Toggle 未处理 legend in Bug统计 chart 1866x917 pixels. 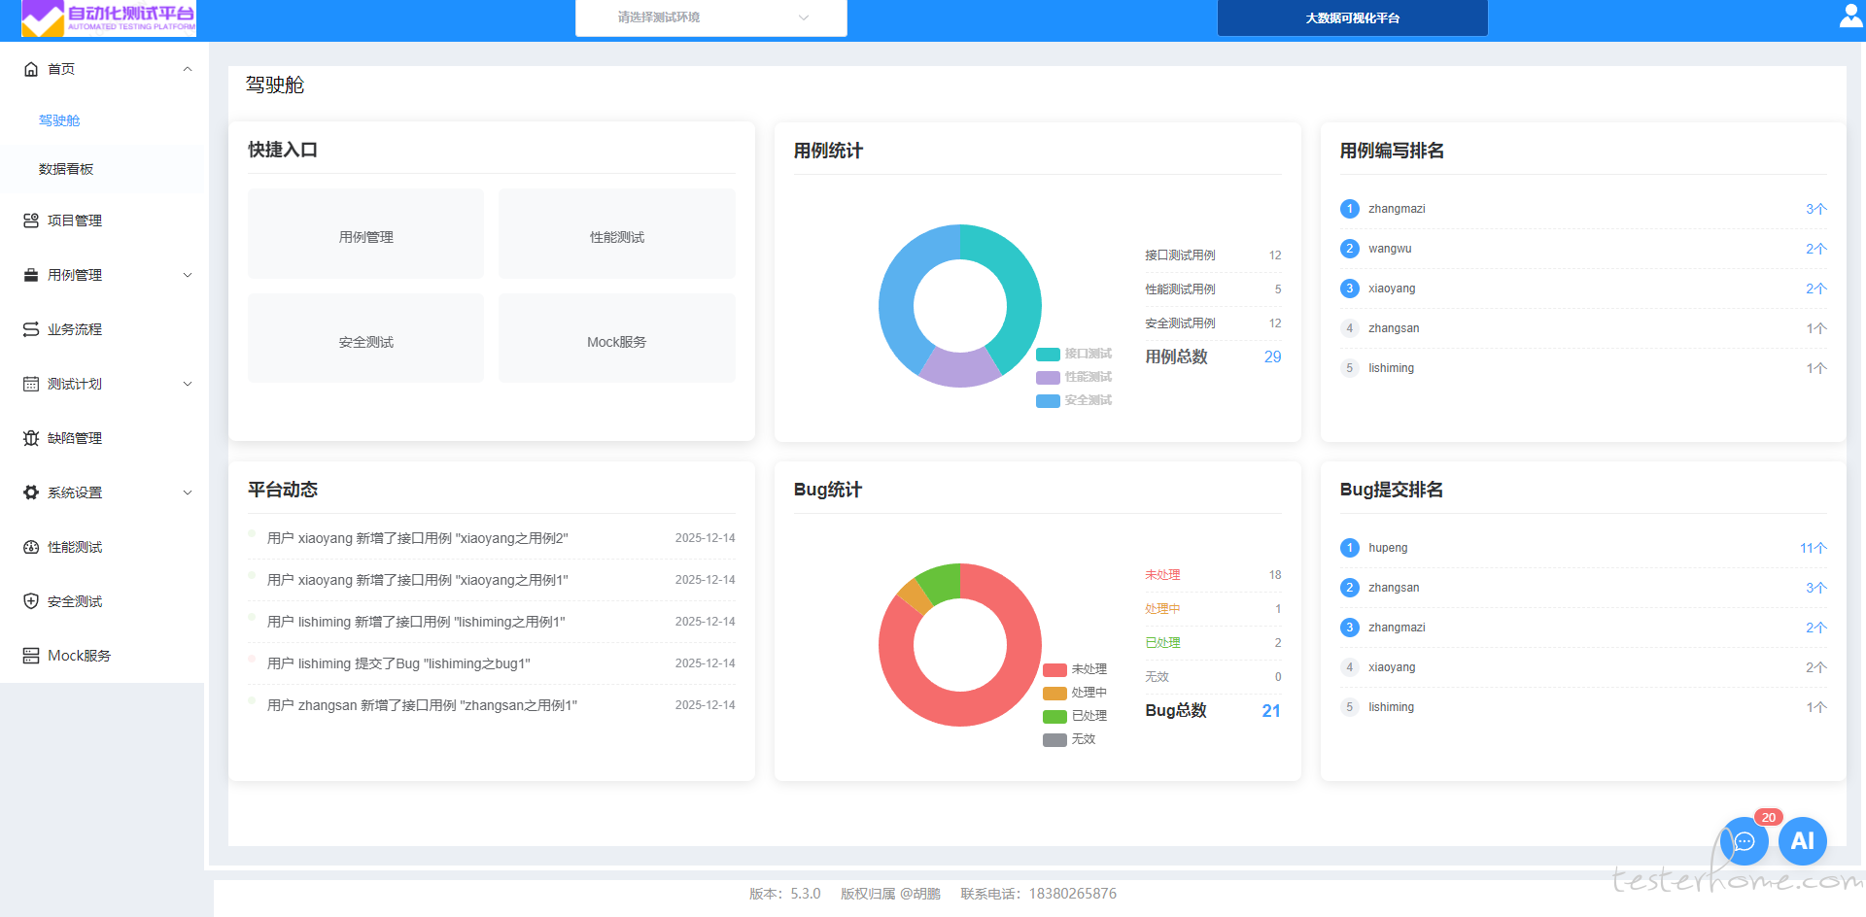click(1075, 669)
